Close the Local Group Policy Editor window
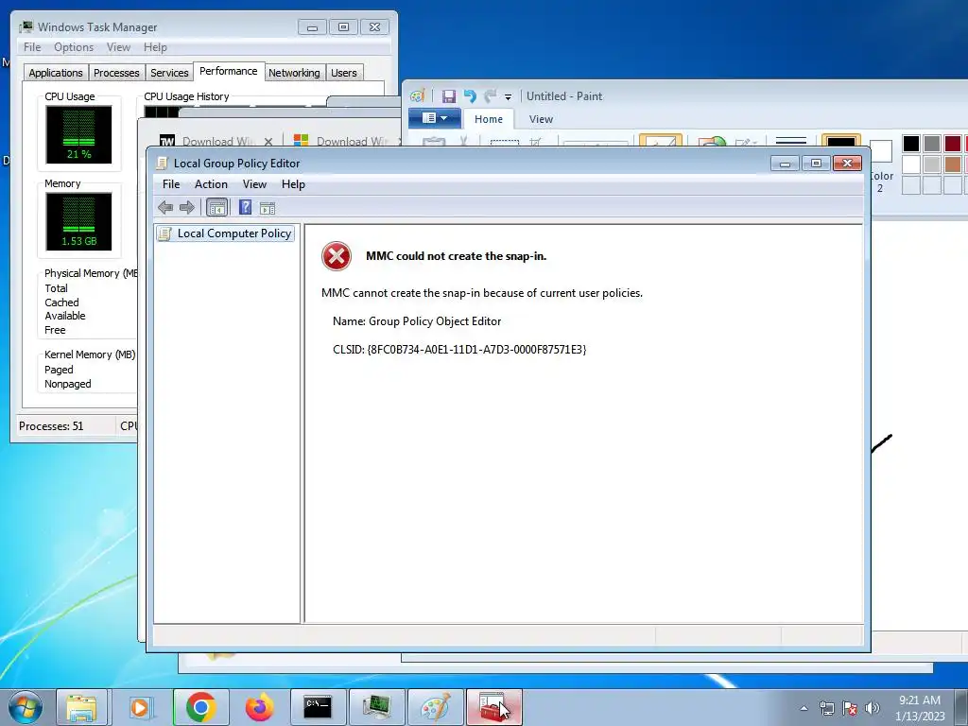Image resolution: width=968 pixels, height=726 pixels. point(847,164)
